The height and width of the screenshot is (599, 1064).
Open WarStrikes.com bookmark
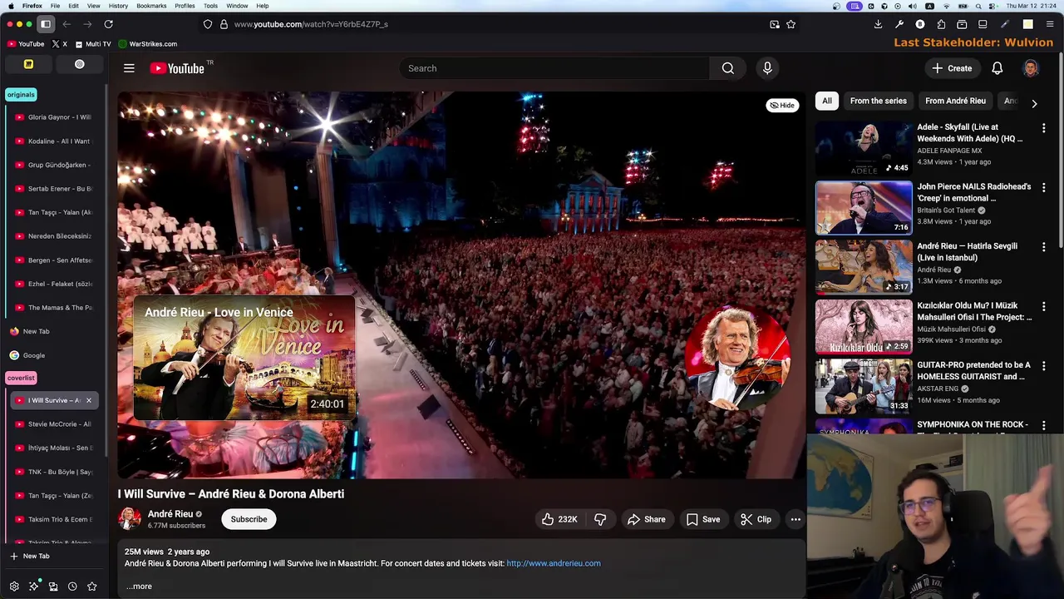[147, 43]
